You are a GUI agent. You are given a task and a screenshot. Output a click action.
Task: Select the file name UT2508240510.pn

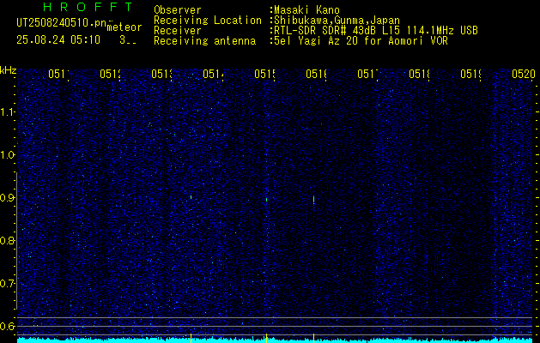point(63,23)
